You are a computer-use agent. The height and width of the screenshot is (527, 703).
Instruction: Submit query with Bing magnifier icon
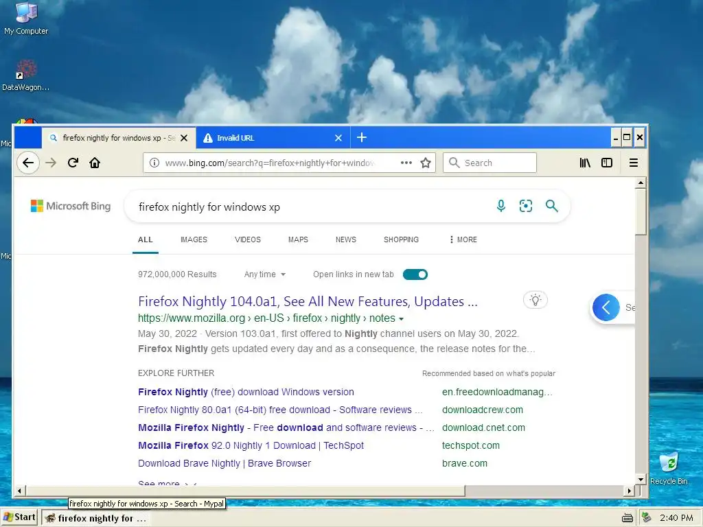(x=551, y=206)
